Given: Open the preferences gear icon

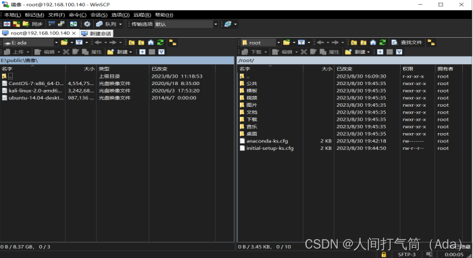Looking at the screenshot, I should [x=87, y=24].
